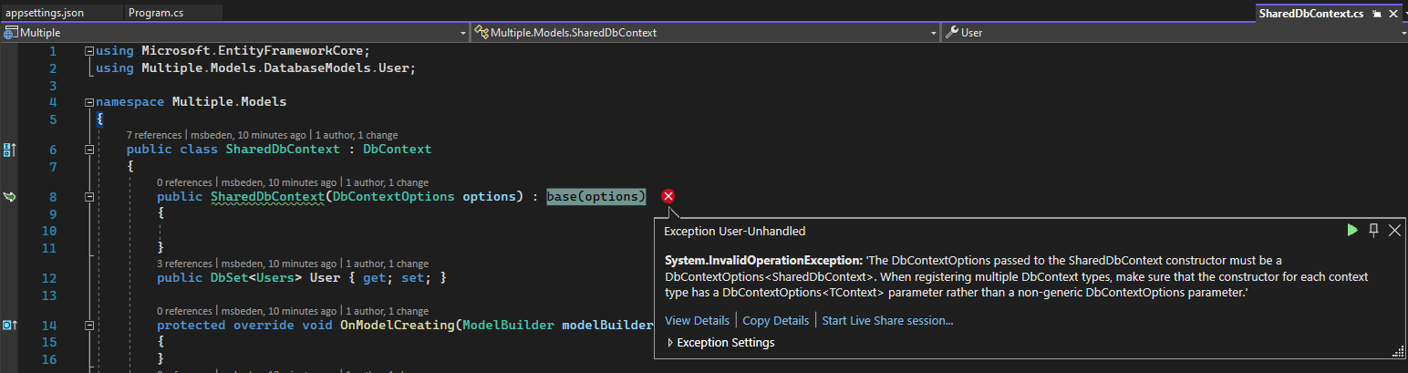Click the class icon beside Multiple.Models.SharedDbContext

pyautogui.click(x=481, y=32)
